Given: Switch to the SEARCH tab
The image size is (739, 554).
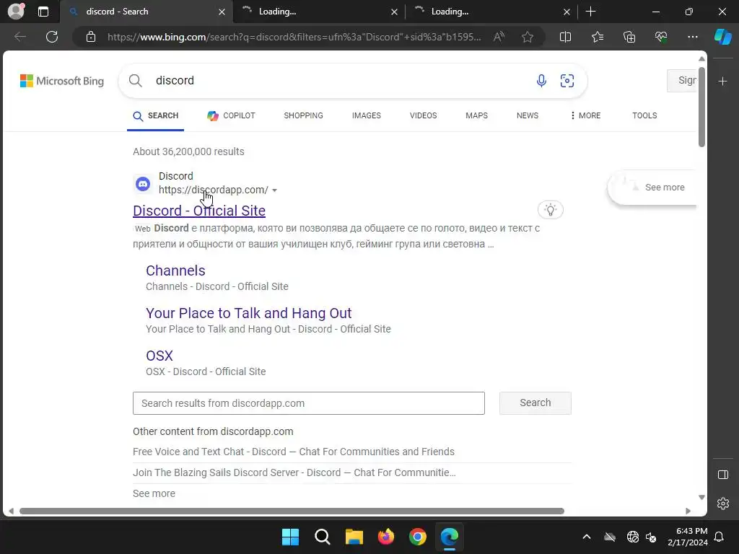Looking at the screenshot, I should pyautogui.click(x=156, y=116).
